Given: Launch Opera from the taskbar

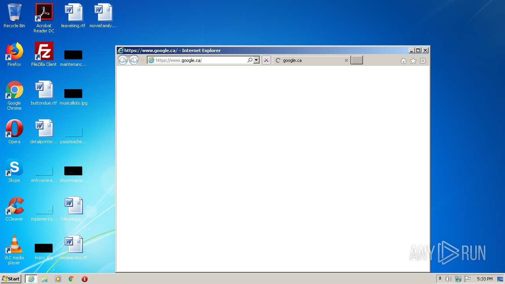Looking at the screenshot, I should click(84, 279).
